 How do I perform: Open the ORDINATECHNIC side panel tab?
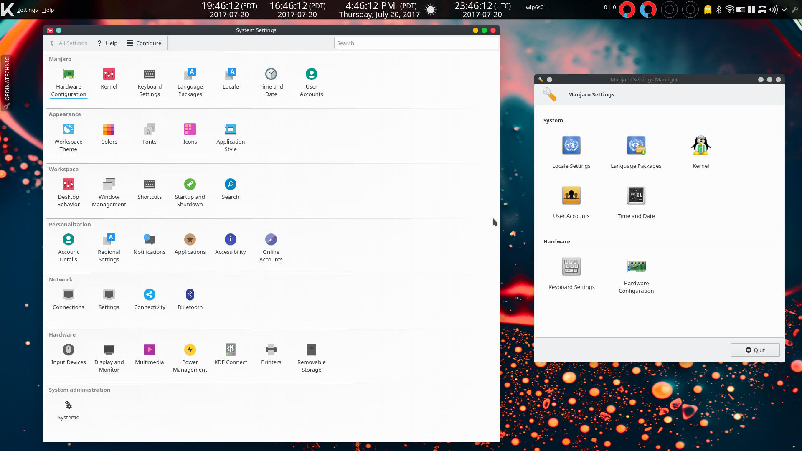[x=7, y=83]
